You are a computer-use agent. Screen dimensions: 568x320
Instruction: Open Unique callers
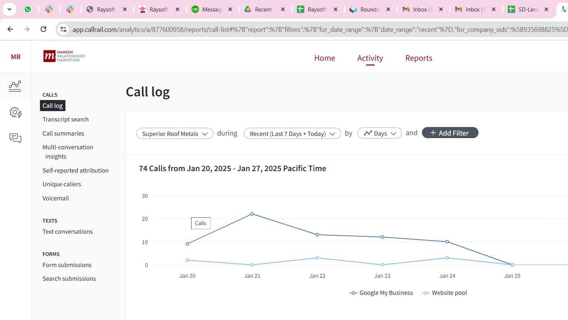62,184
